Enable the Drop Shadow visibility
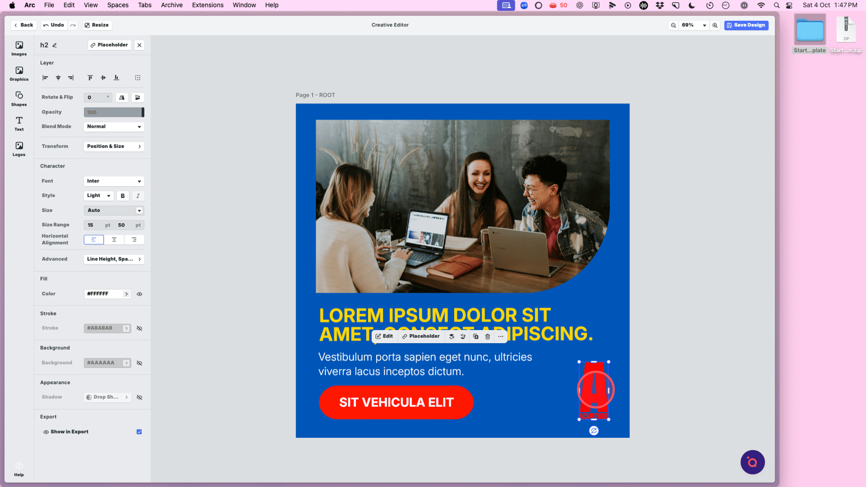The width and height of the screenshot is (866, 487). (x=140, y=398)
